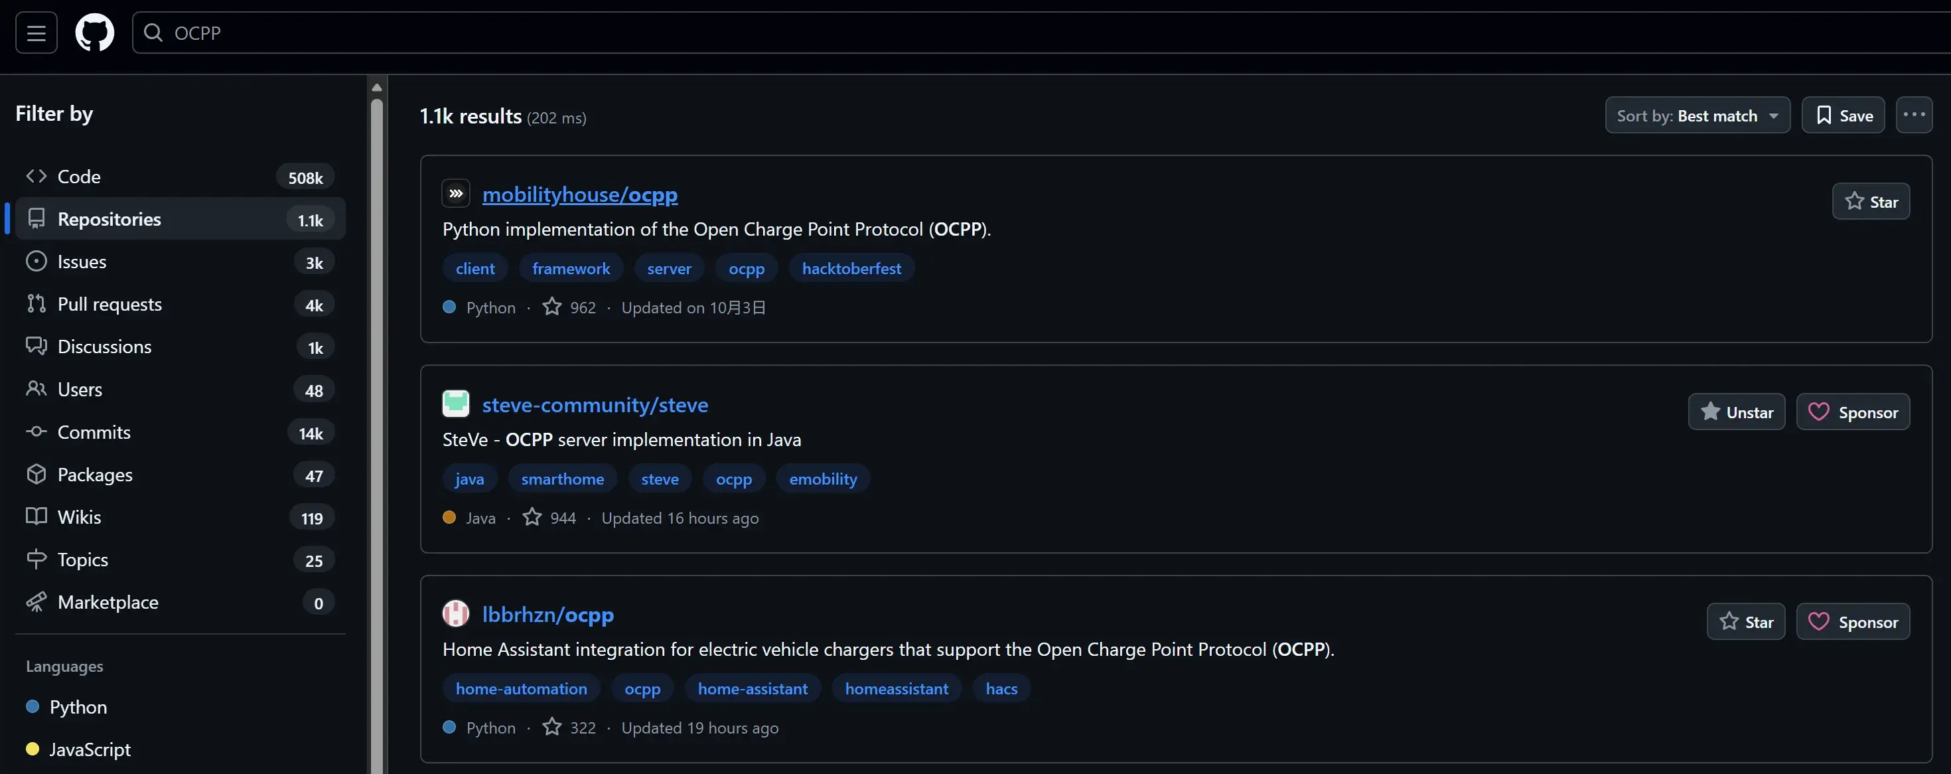Filter results by JavaScript language
The width and height of the screenshot is (1951, 774).
(90, 749)
